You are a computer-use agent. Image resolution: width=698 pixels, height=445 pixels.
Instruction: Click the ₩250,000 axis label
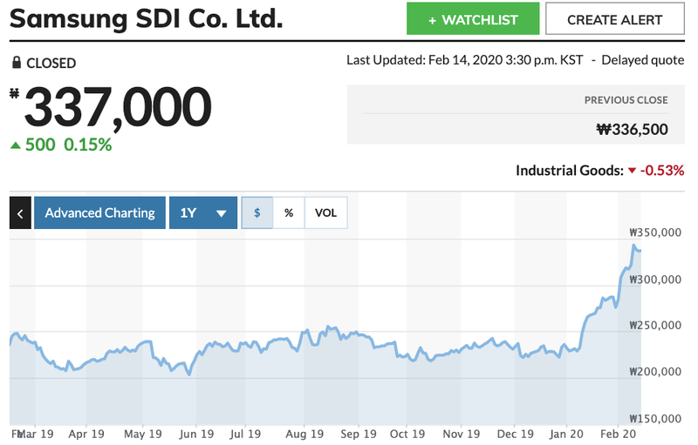[655, 325]
